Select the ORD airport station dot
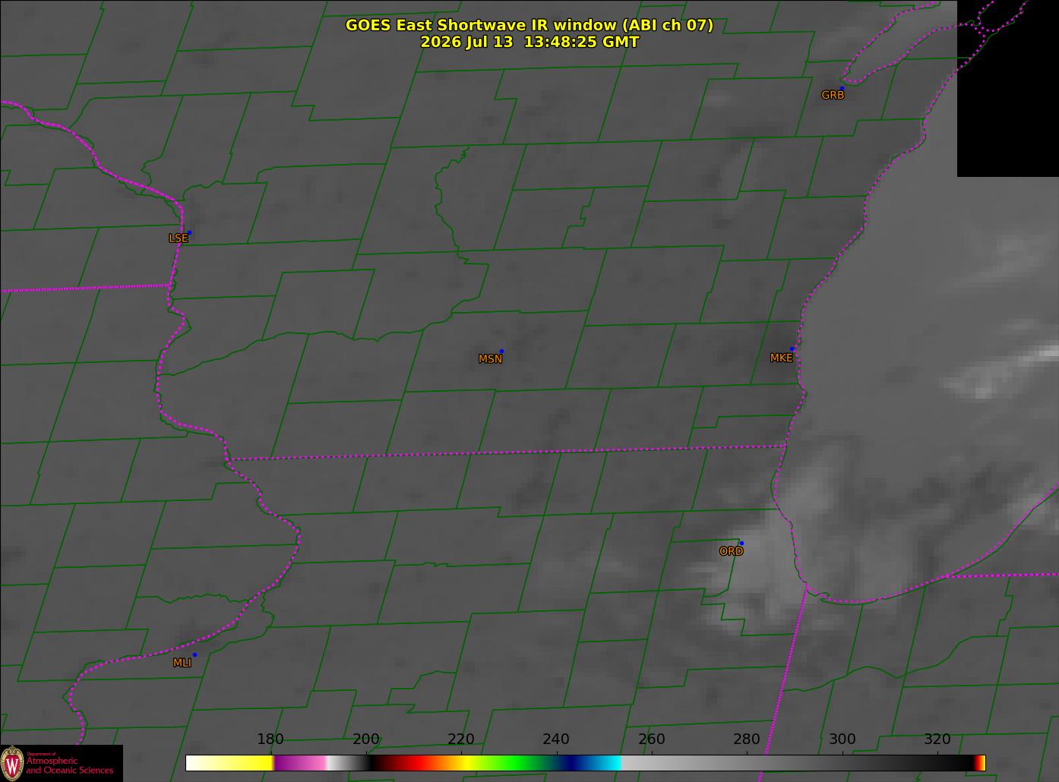The width and height of the screenshot is (1059, 782). [741, 544]
